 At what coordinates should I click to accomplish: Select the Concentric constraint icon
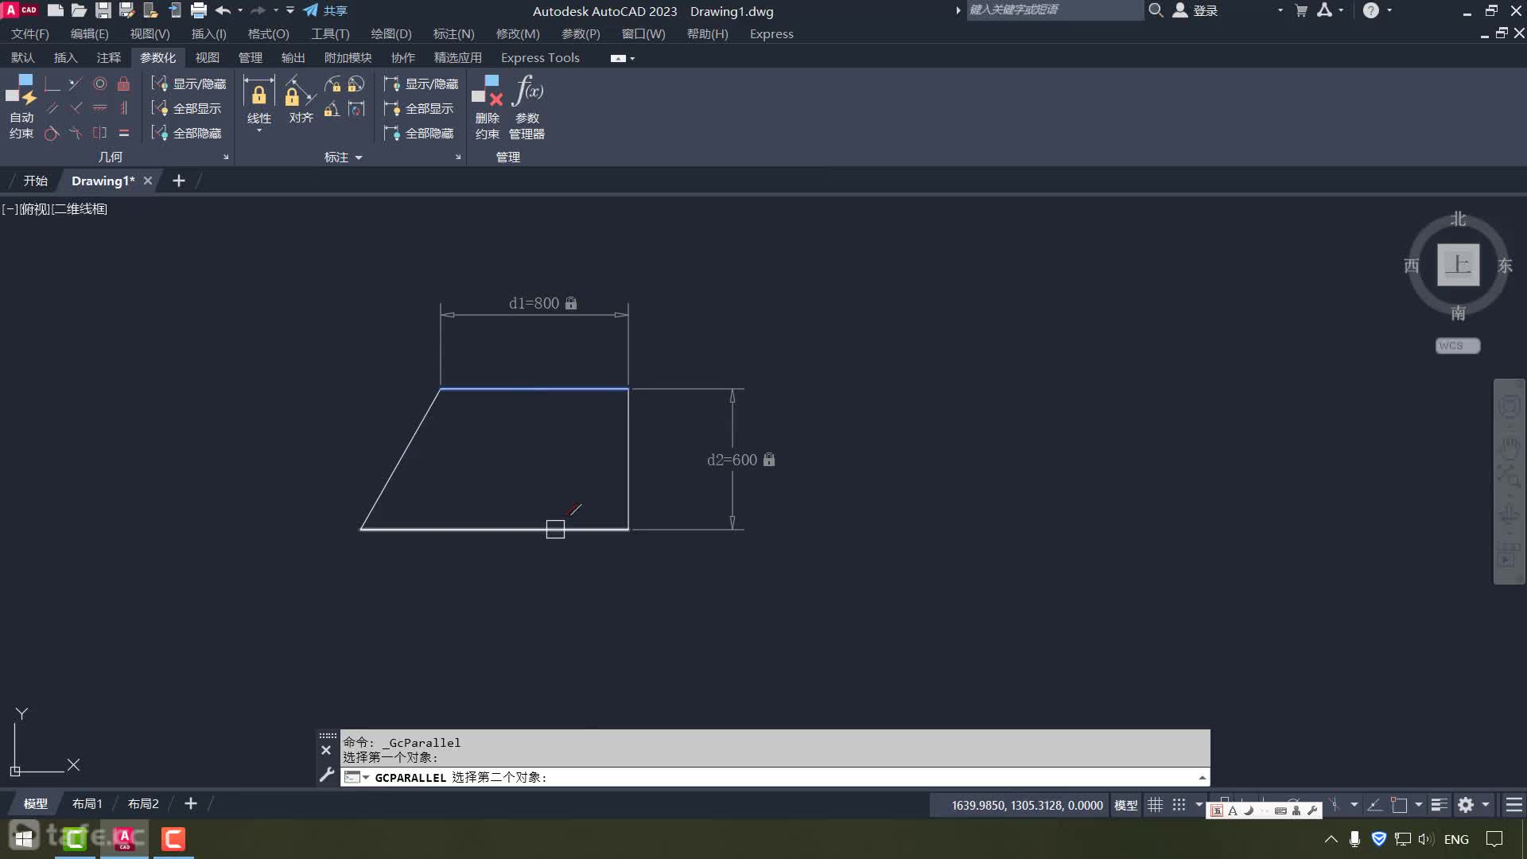tap(99, 84)
